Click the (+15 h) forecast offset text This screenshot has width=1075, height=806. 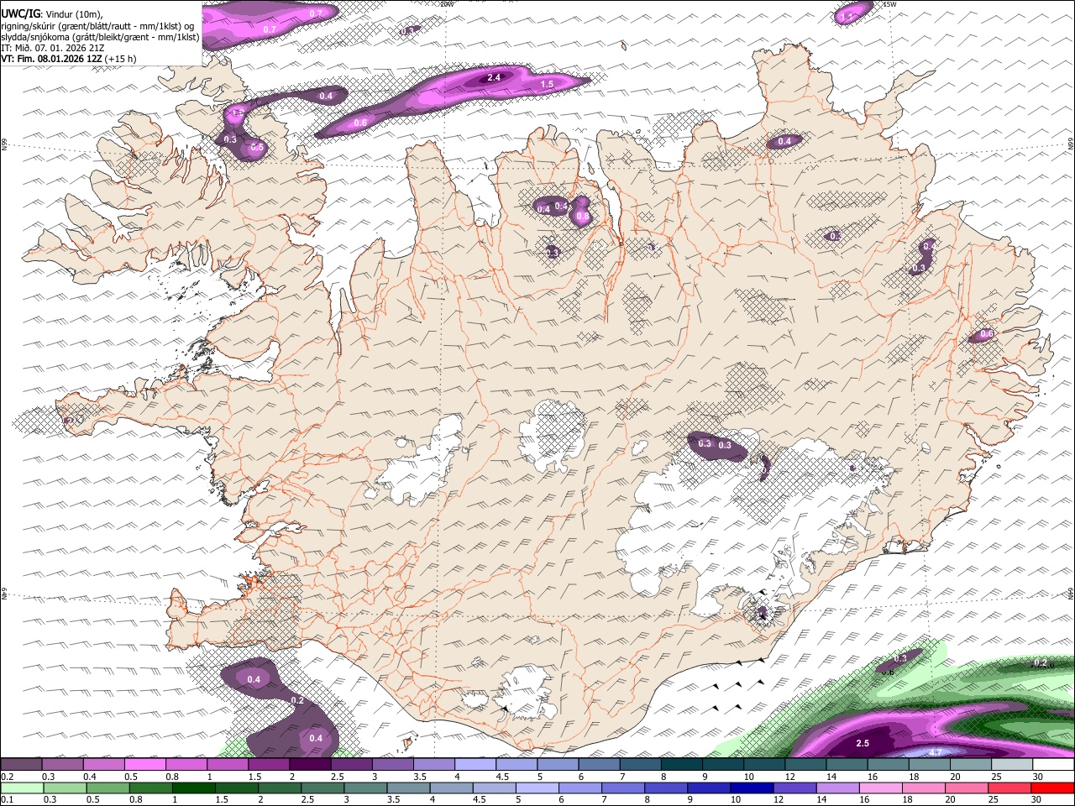click(121, 59)
